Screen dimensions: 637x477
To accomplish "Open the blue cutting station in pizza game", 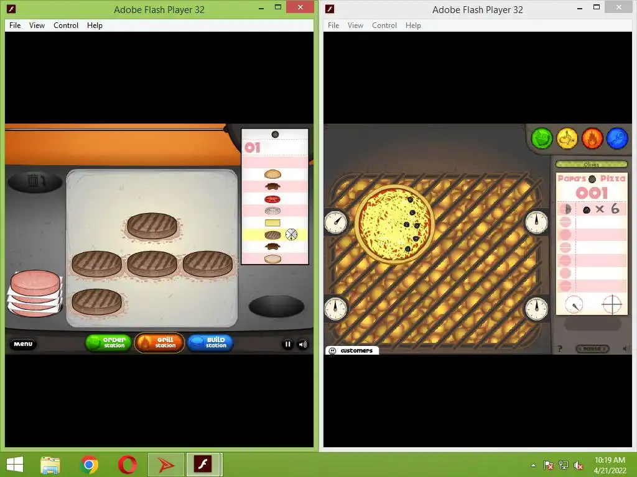I will click(618, 139).
